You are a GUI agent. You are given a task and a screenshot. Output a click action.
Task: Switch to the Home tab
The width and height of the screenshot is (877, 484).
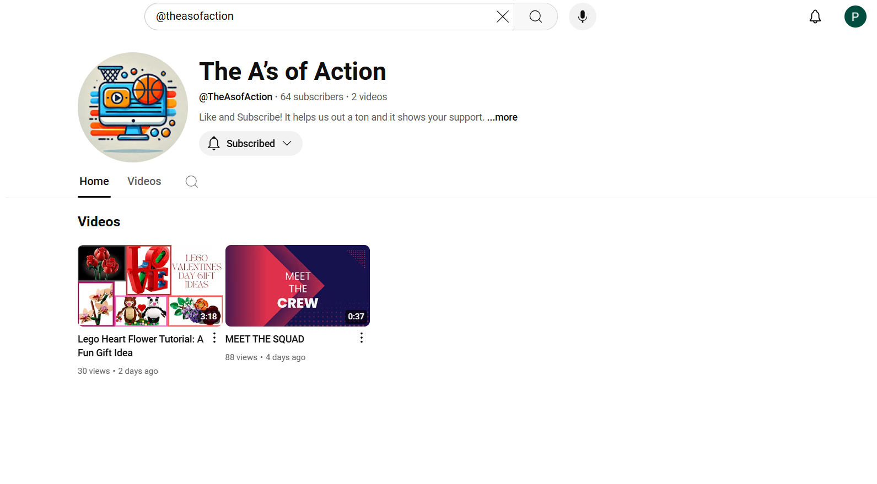click(x=94, y=181)
